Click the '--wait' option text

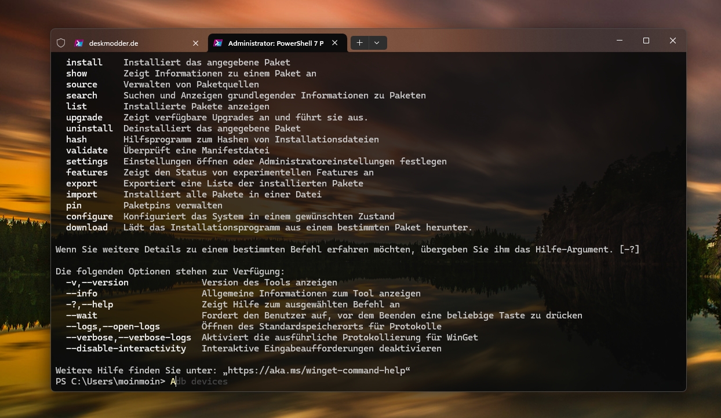[82, 316]
